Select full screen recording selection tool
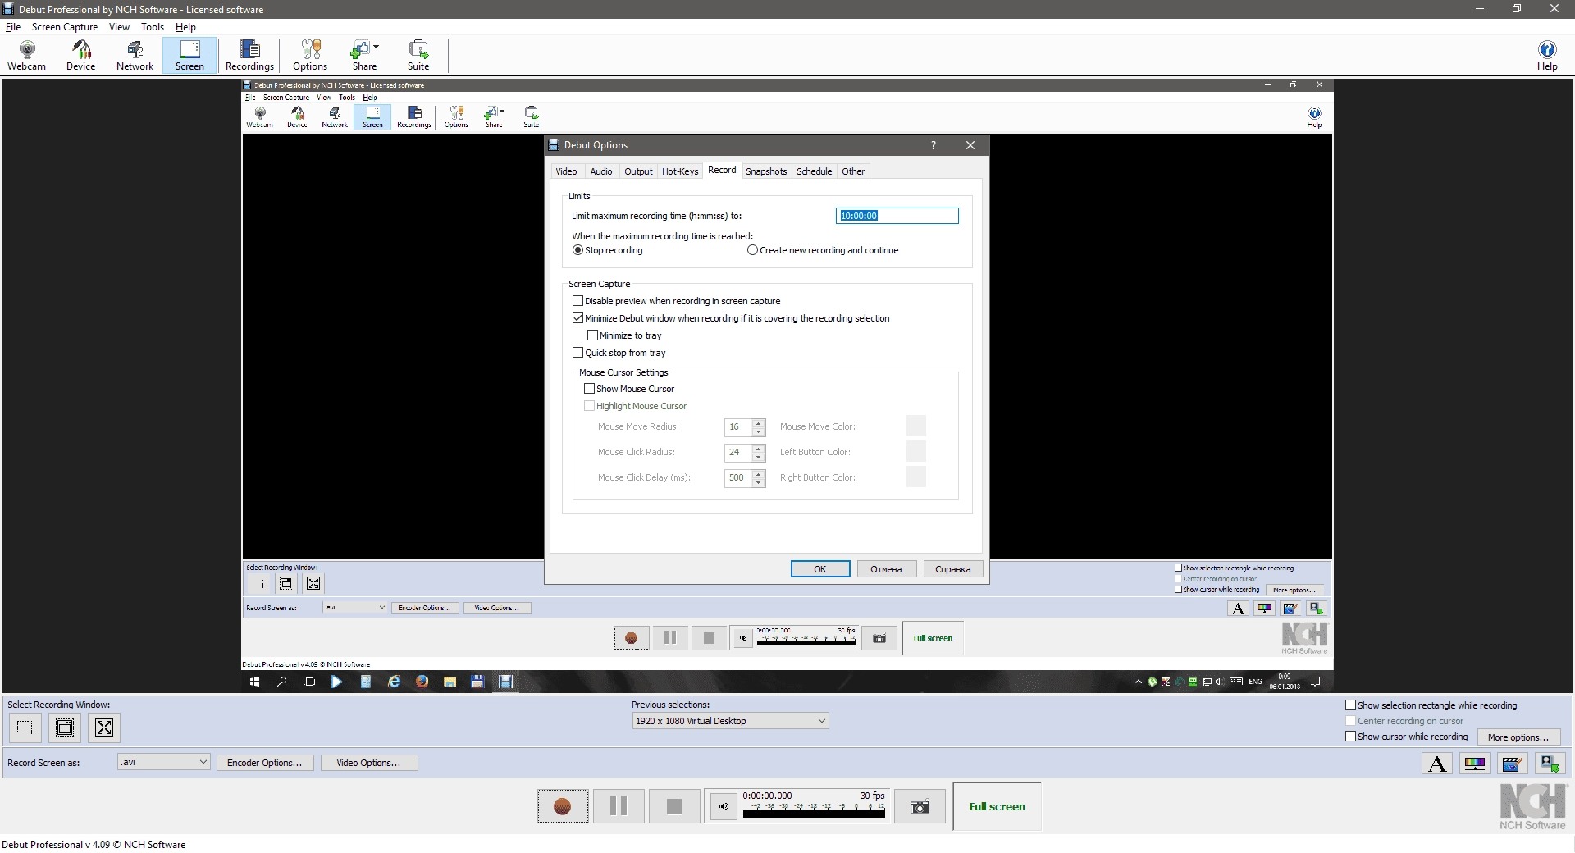This screenshot has height=853, width=1575. click(x=104, y=728)
